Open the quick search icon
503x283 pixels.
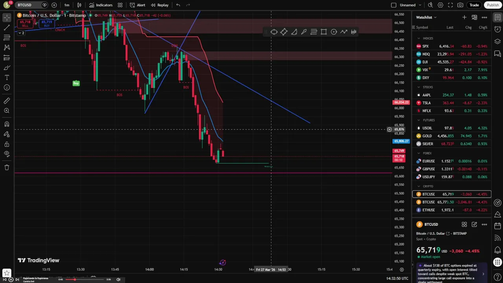(430, 5)
